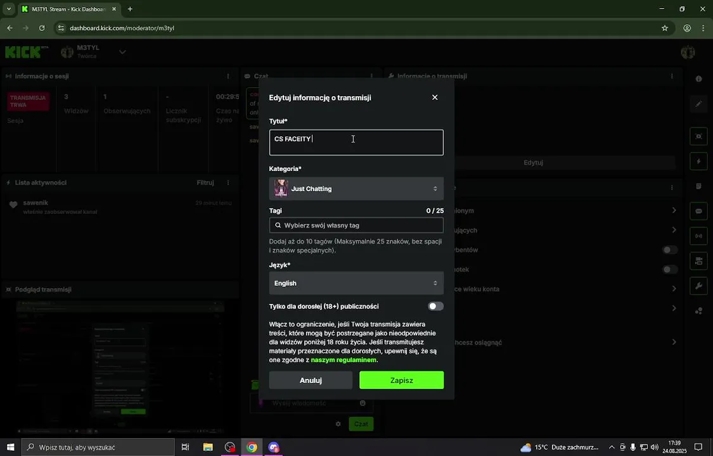Screen dimensions: 713x456
Task: Open the English language dropdown
Action: pyautogui.click(x=356, y=283)
